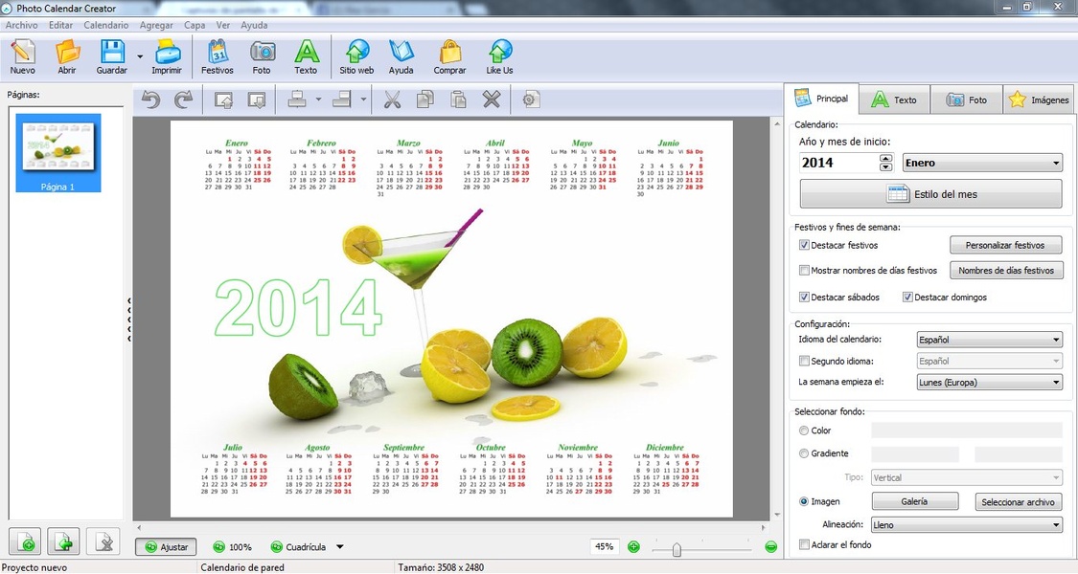This screenshot has width=1078, height=574.
Task: Click the Imprimir icon to print
Action: pos(167,55)
